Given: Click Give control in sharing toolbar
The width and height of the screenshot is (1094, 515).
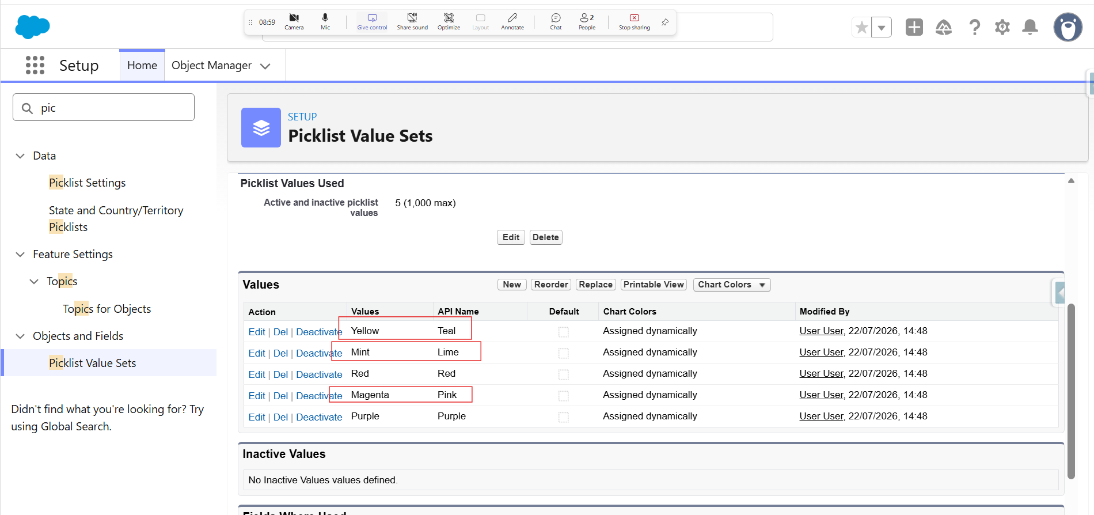Looking at the screenshot, I should click(372, 22).
